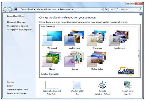Image resolution: width=145 pixels, height=101 pixels.
Task: Click the Aero Themes (7) group header
Action: click(48, 27)
